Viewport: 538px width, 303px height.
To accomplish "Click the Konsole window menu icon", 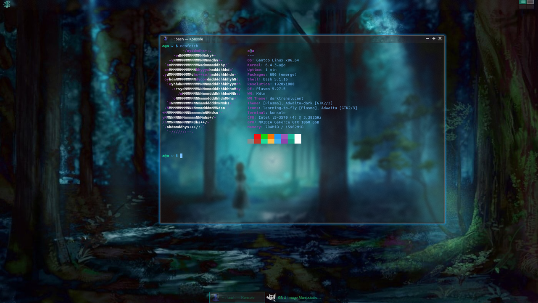I will tap(166, 39).
